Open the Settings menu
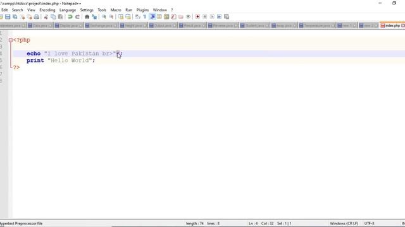Image resolution: width=405 pixels, height=227 pixels. [x=87, y=10]
